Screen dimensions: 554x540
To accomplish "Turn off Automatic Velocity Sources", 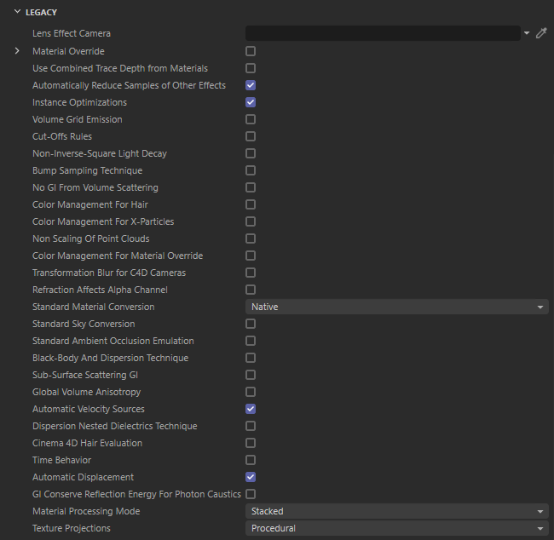I will (251, 409).
